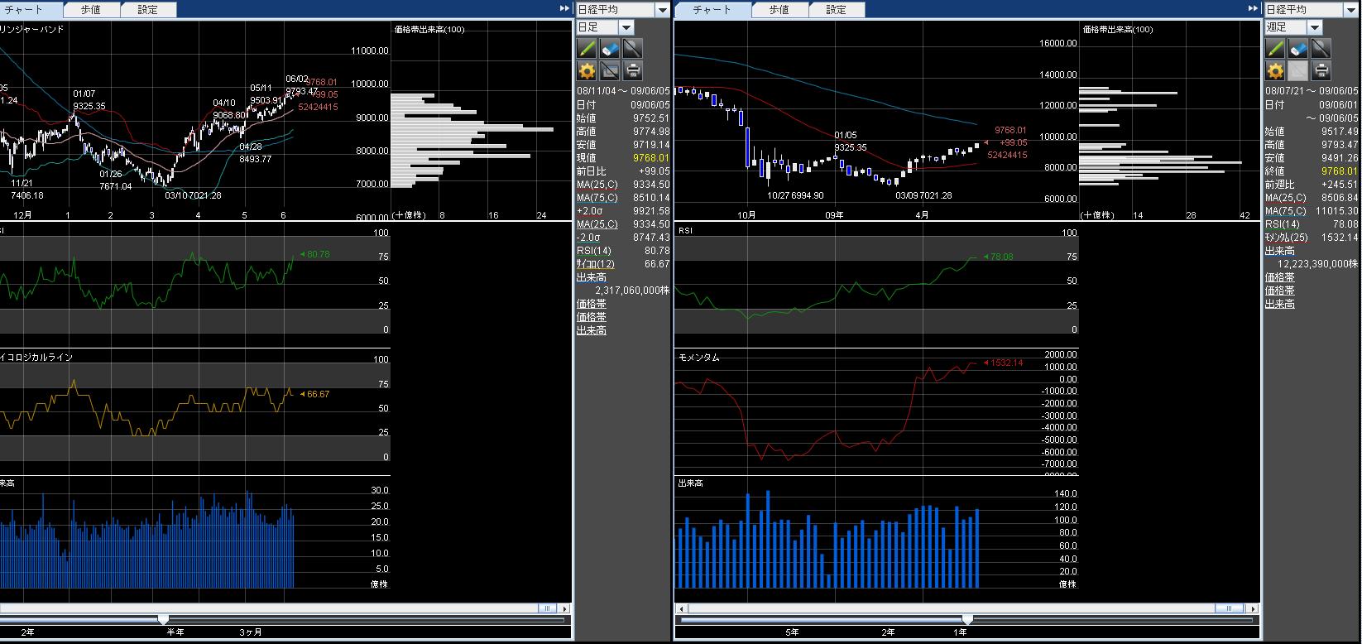The image size is (1362, 644).
Task: Click the right chart's period slider handle
Action: click(x=967, y=619)
